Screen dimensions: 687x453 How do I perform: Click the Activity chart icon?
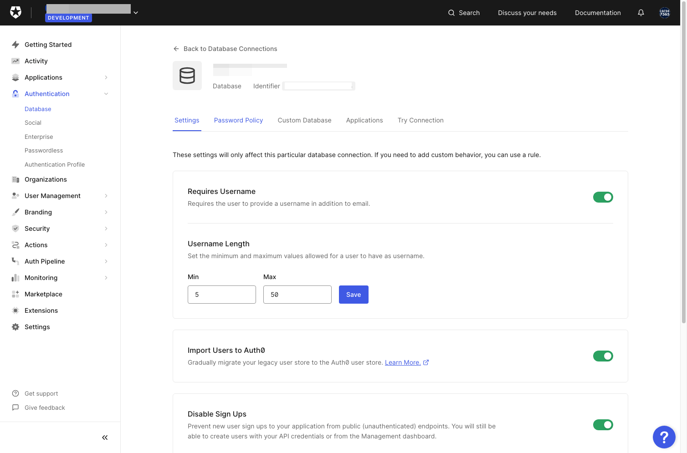[15, 61]
